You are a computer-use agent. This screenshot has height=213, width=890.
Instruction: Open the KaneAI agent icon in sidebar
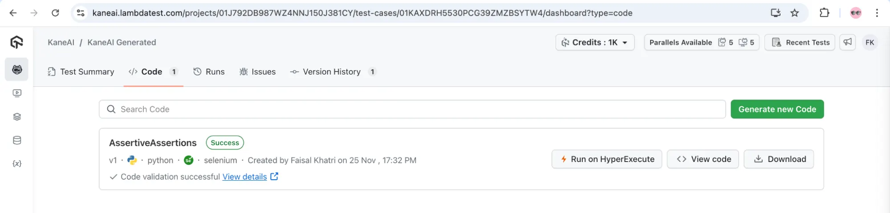click(x=17, y=70)
